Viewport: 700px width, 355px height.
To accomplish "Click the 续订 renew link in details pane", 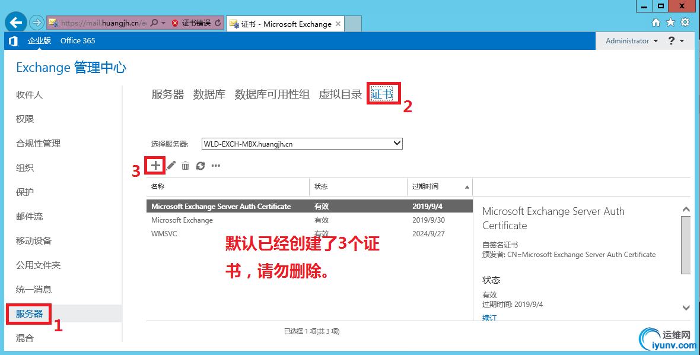I will point(489,318).
